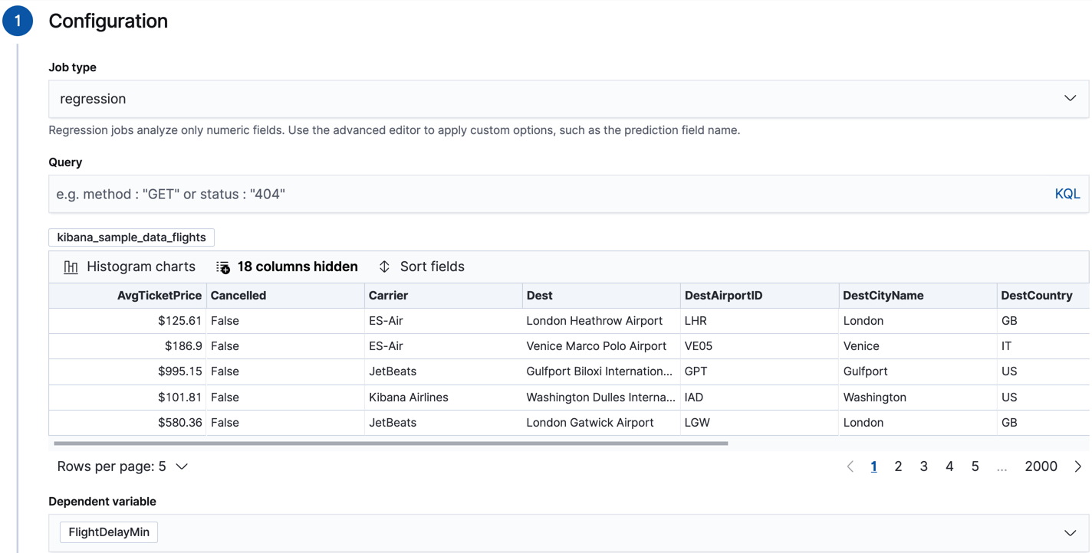Click the KQL link beside the query bar
Viewport: 1092px width, 553px height.
pos(1067,193)
